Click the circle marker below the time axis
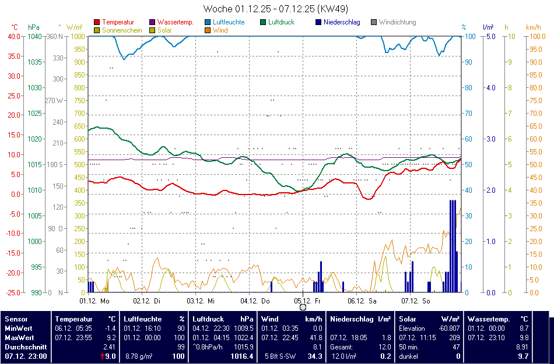554x364 pixels. pyautogui.click(x=303, y=307)
